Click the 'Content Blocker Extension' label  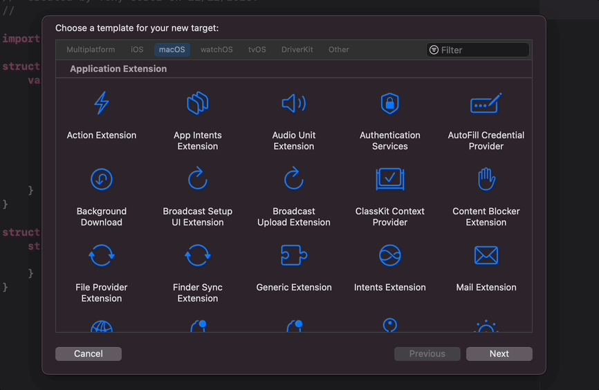coord(486,216)
